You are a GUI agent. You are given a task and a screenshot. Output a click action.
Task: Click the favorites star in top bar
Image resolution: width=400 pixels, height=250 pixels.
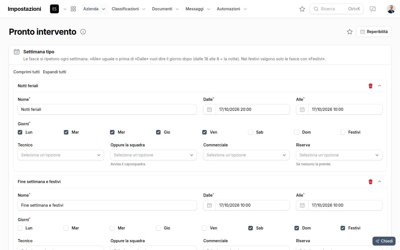point(302,9)
